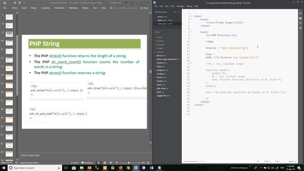Click the 'Click to add notes' area
Screen dimensions: 304x171
click(x=30, y=155)
